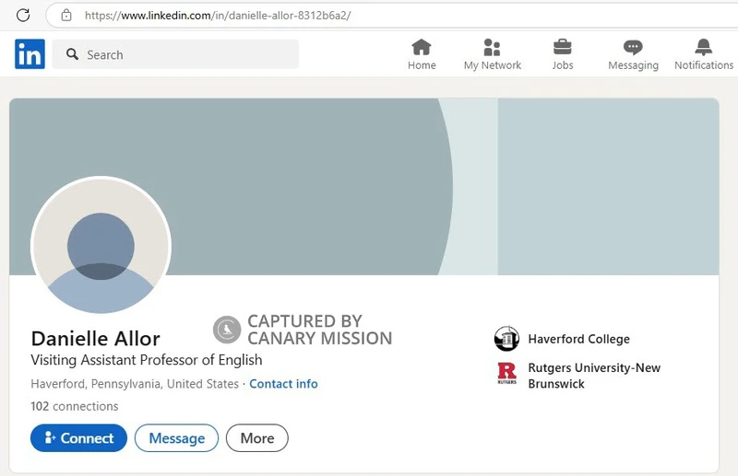The image size is (738, 476).
Task: Click the magnifier icon in search box
Action: pyautogui.click(x=71, y=55)
